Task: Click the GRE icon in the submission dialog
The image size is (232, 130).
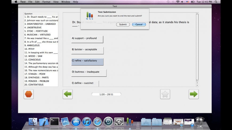Action: click(x=90, y=16)
